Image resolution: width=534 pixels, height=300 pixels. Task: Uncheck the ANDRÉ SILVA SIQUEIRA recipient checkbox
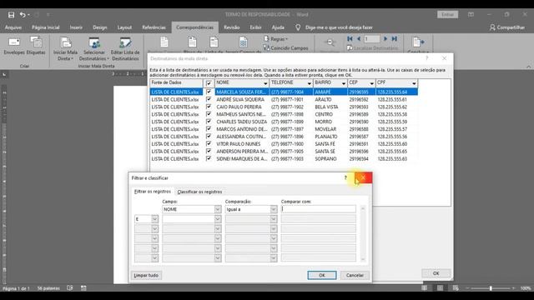tap(209, 99)
